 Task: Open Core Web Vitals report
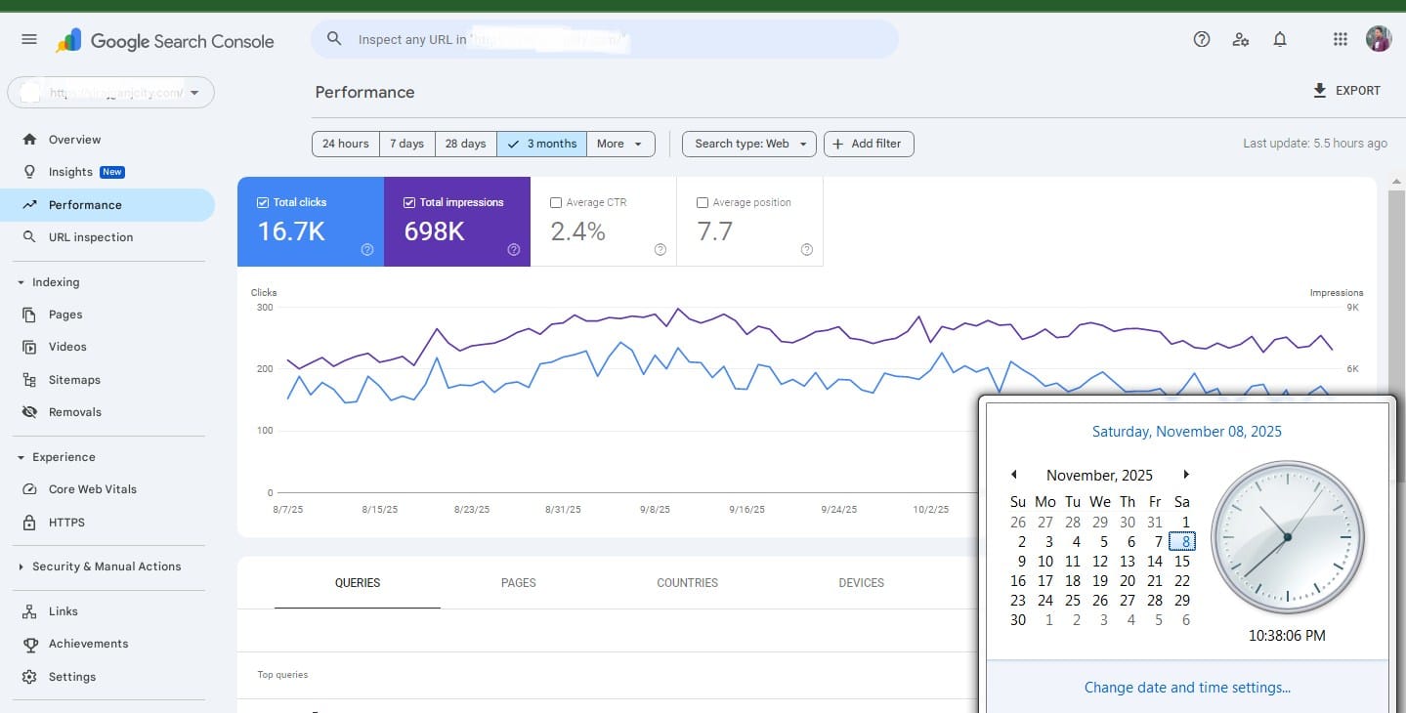92,489
